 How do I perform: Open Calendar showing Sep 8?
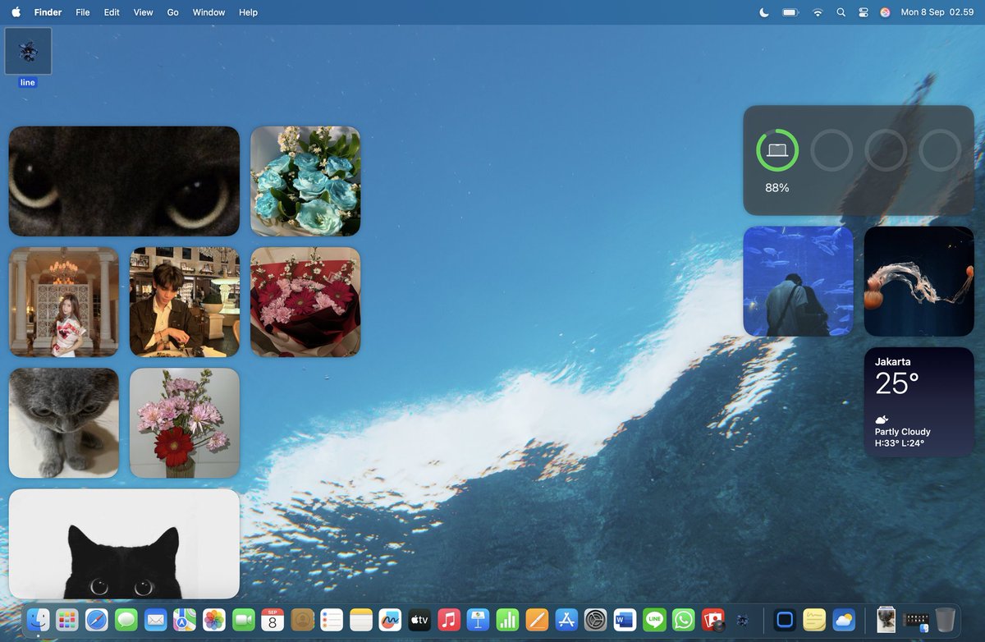point(273,620)
